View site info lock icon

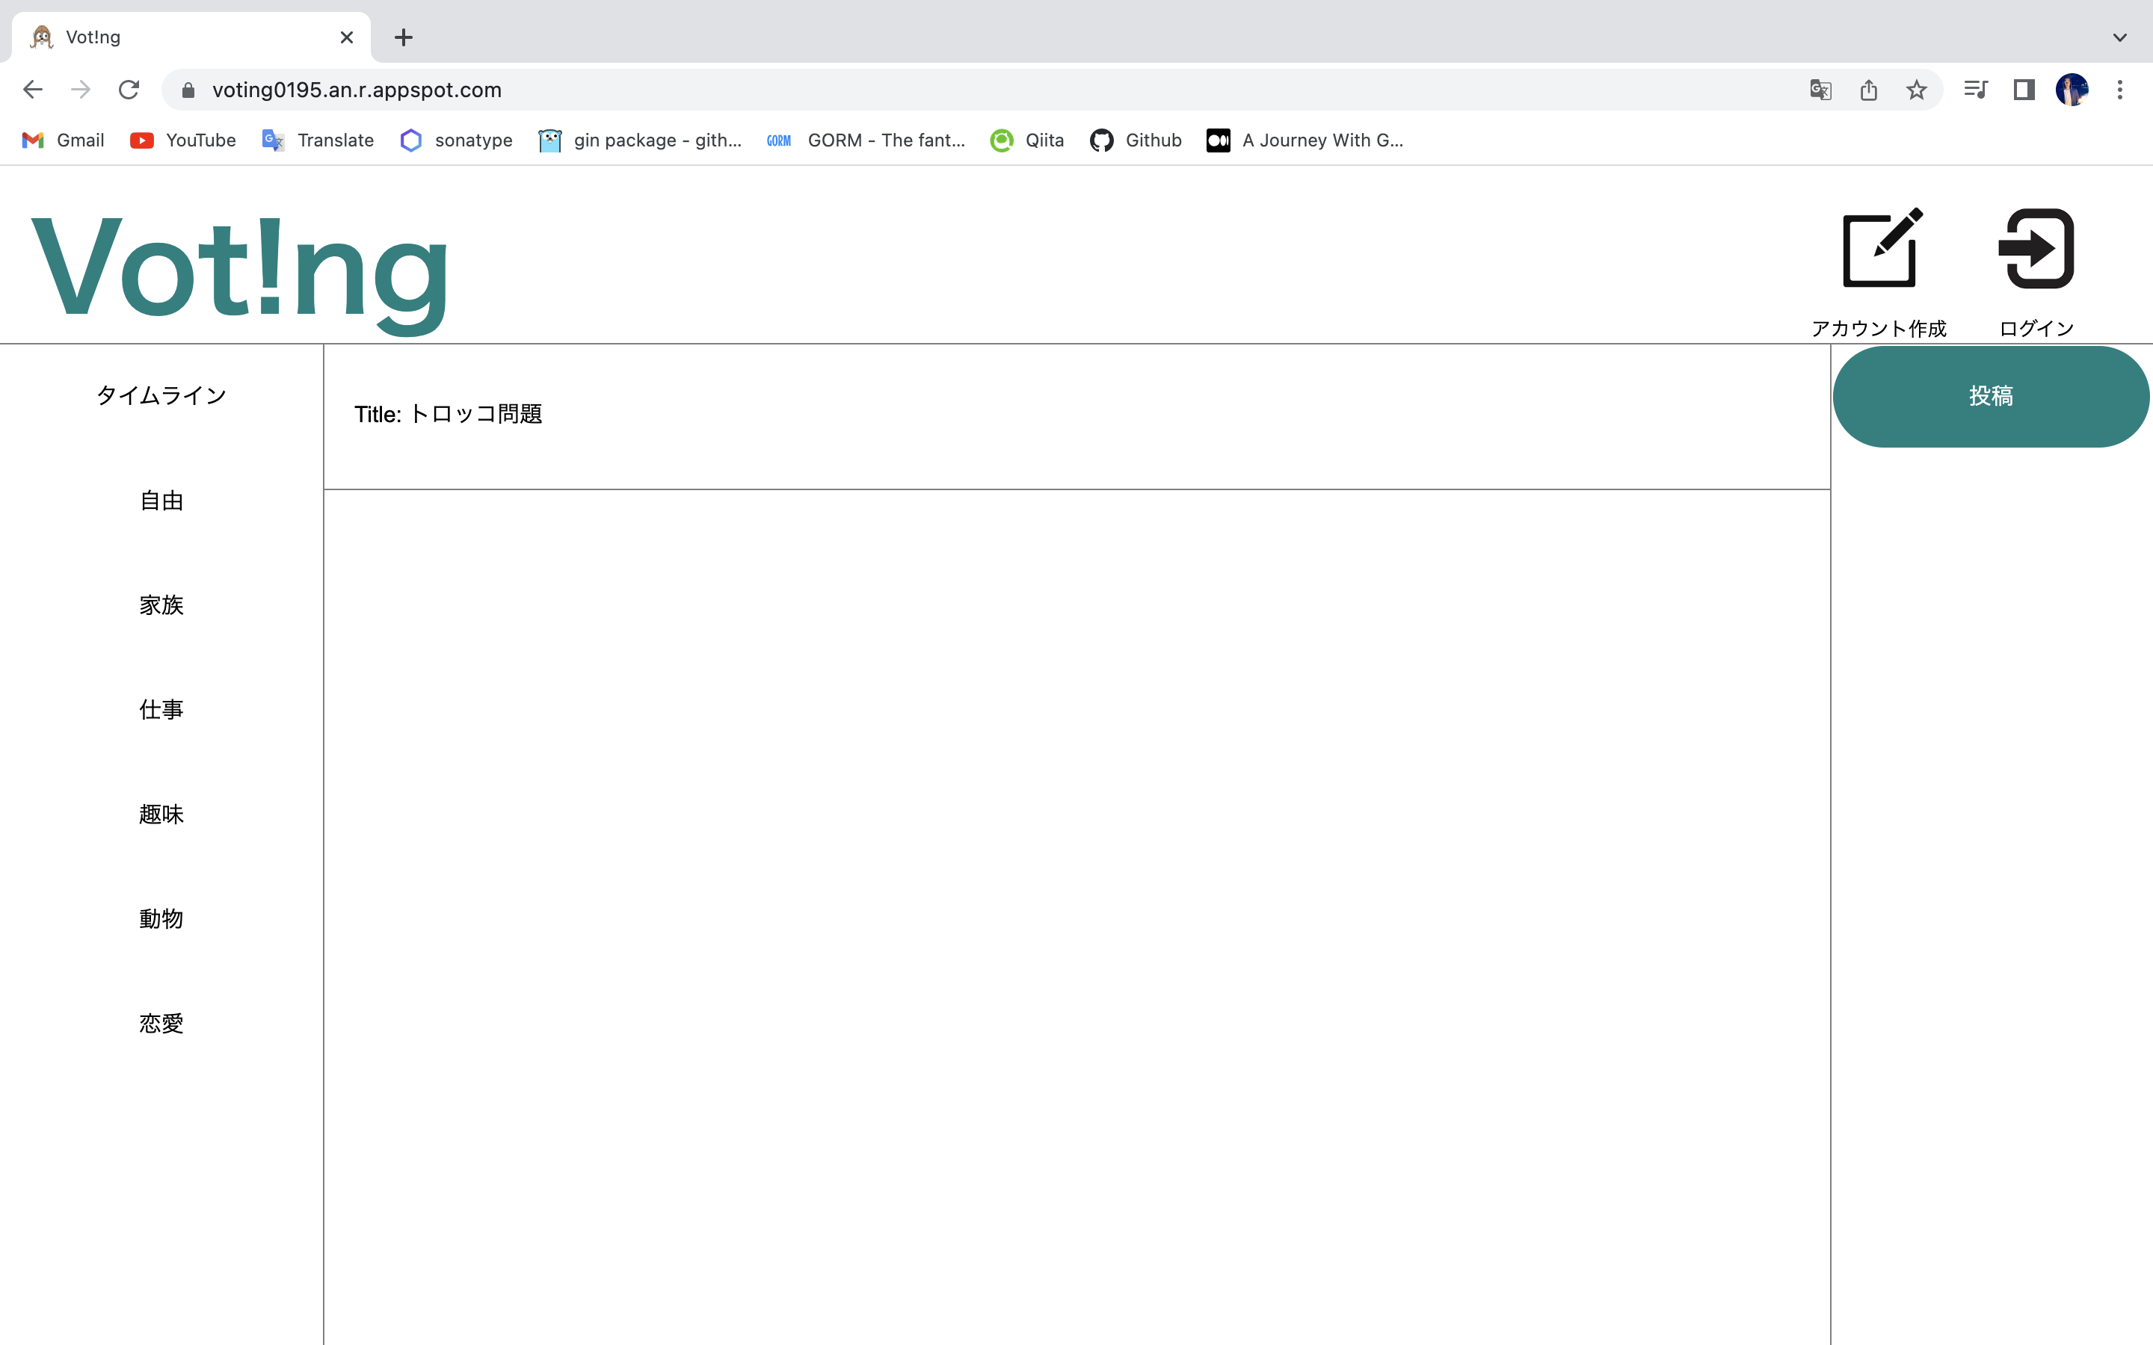(x=188, y=90)
